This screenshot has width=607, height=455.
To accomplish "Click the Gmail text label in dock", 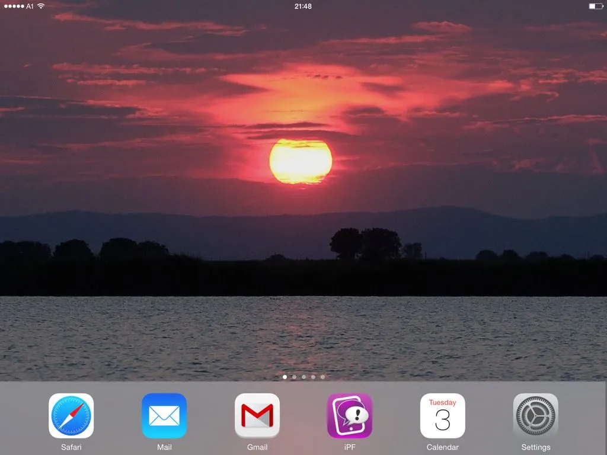I will [x=257, y=447].
